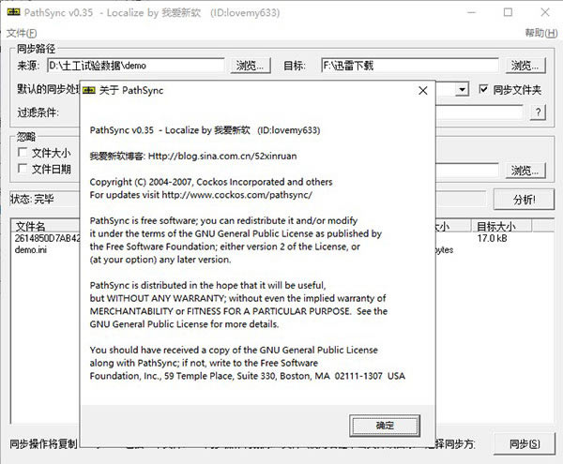
Task: Open the 文件(F) menu
Action: point(22,33)
